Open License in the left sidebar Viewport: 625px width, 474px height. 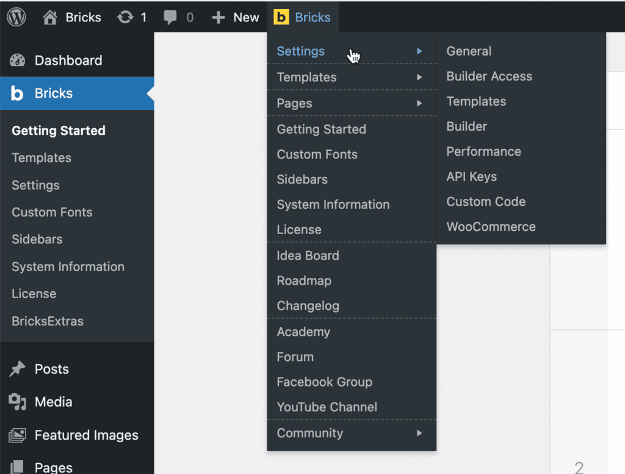(34, 294)
